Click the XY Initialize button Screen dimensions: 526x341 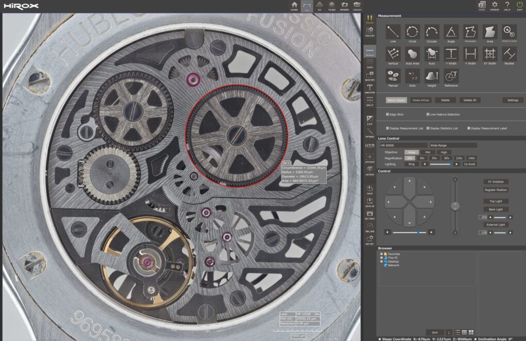coord(495,182)
